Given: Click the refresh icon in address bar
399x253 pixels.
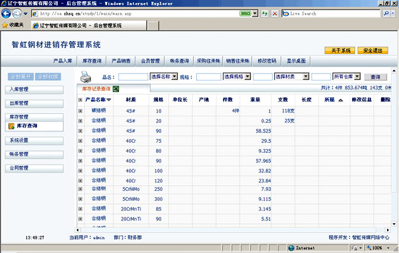Looking at the screenshot, I should 266,13.
